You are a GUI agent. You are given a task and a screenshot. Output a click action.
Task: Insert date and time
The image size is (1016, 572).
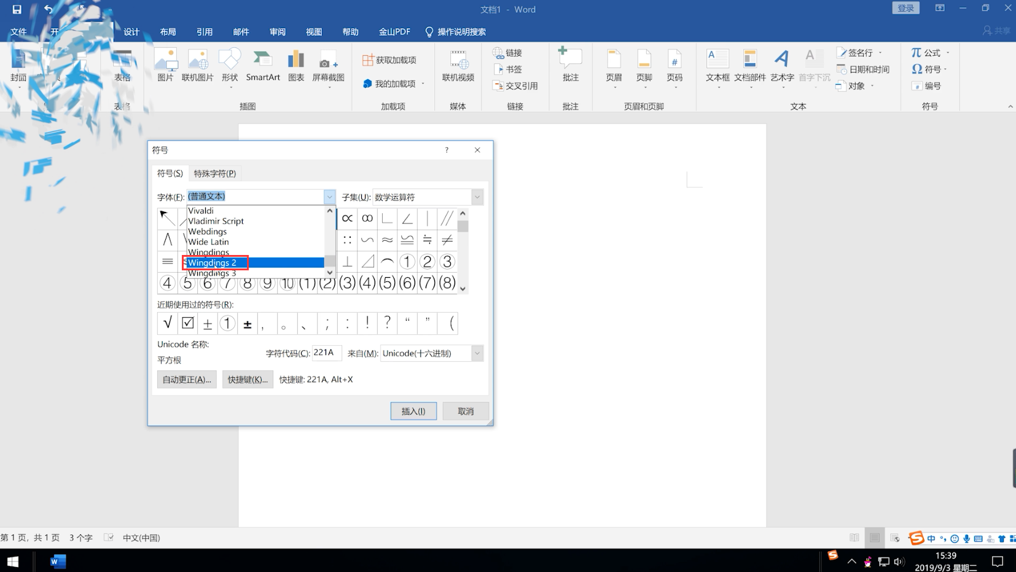pos(863,69)
